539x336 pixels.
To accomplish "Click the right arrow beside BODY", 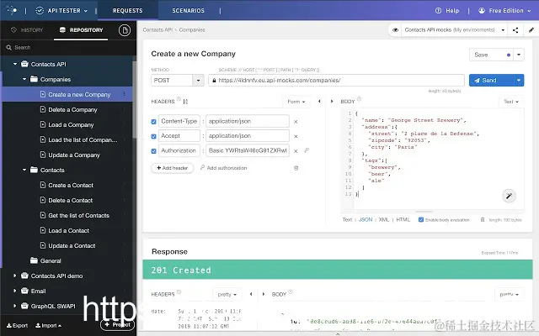I will pos(332,101).
